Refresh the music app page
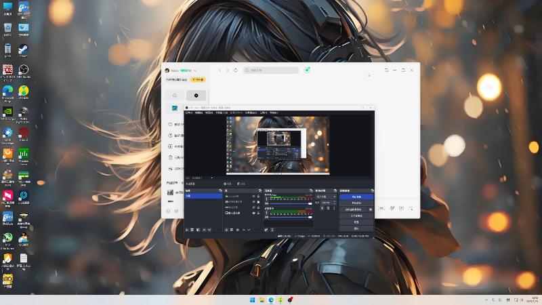This screenshot has width=542, height=305. pyautogui.click(x=236, y=70)
